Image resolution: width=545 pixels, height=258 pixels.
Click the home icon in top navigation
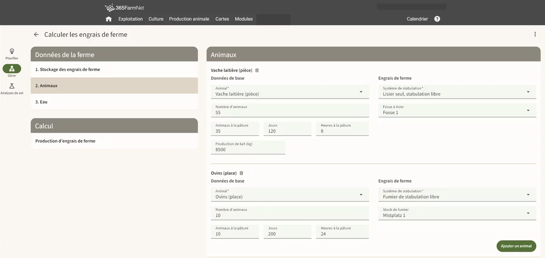pyautogui.click(x=109, y=19)
